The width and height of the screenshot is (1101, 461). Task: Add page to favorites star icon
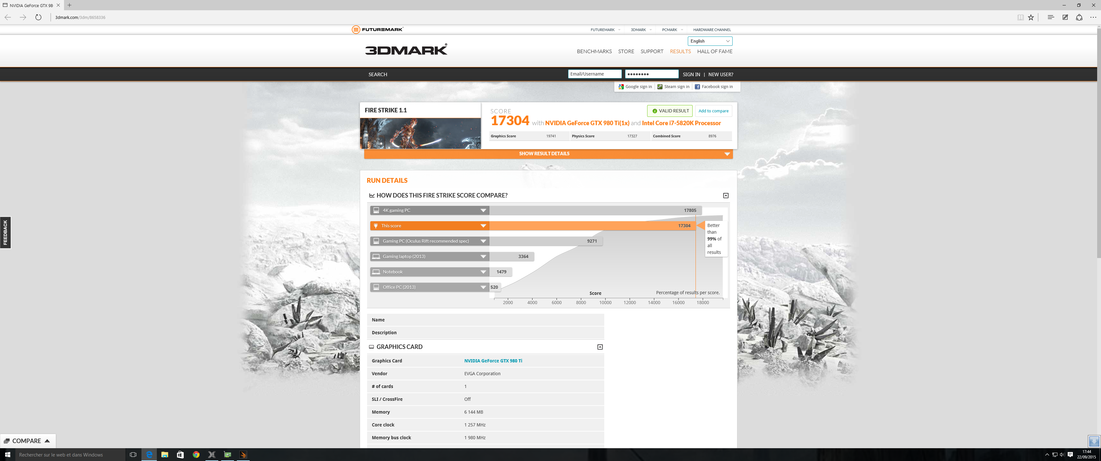(1031, 18)
